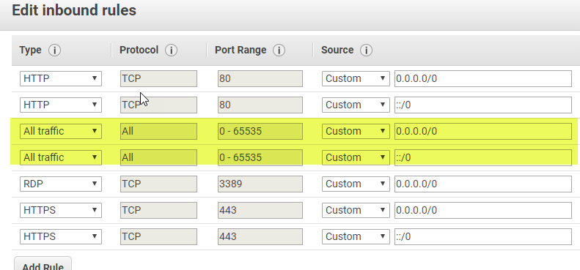This screenshot has height=270, width=580.
Task: Open Type dropdown of HTTP rule with ::/0
Action: [x=61, y=105]
